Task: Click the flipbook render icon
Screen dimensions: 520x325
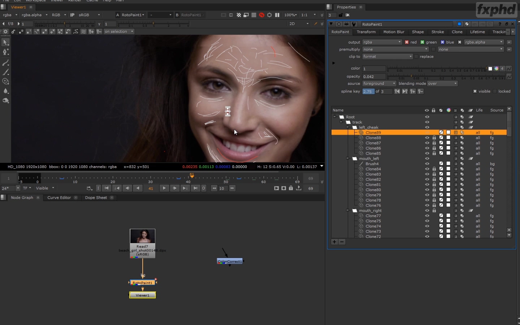Action: click(x=276, y=188)
